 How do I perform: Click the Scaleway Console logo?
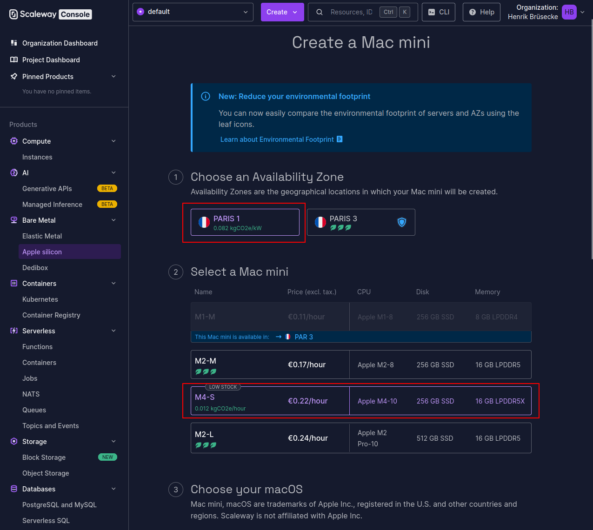(x=50, y=14)
